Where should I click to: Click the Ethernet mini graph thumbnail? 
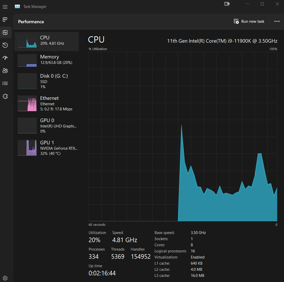27,103
